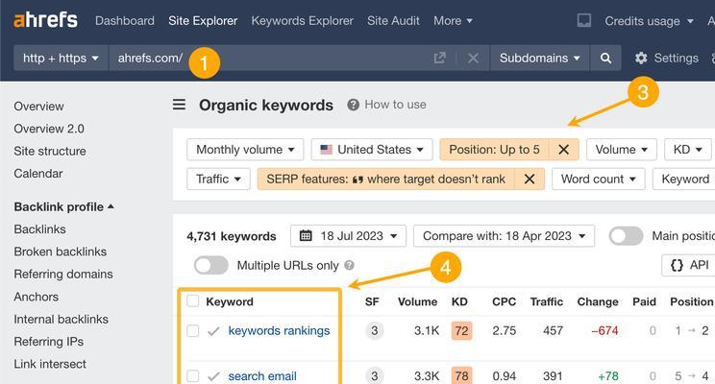Open Keywords Explorer tab
Viewport: 715px width, 384px height.
(x=303, y=20)
